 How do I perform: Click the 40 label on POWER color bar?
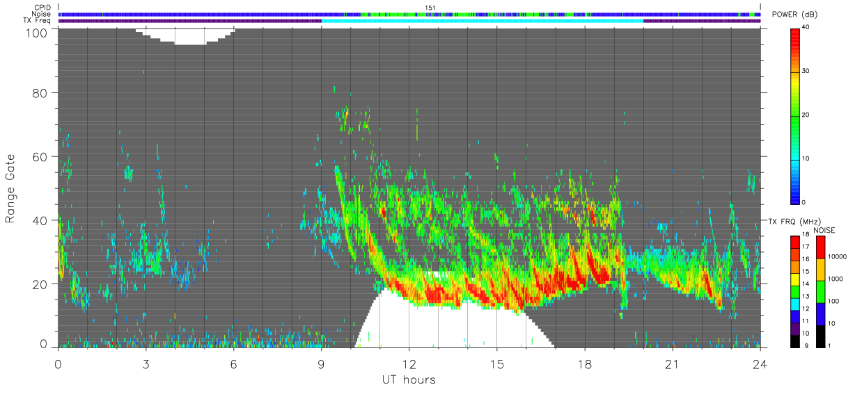[806, 27]
